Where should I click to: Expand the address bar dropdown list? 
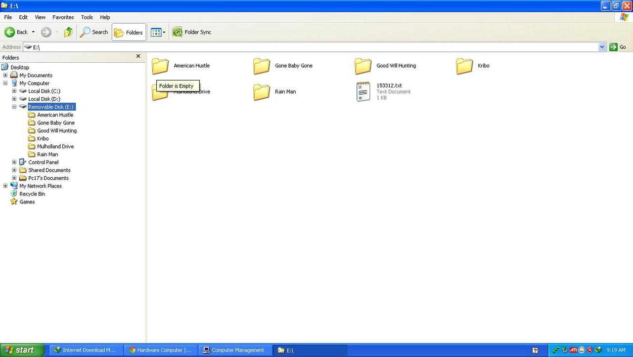tap(602, 47)
